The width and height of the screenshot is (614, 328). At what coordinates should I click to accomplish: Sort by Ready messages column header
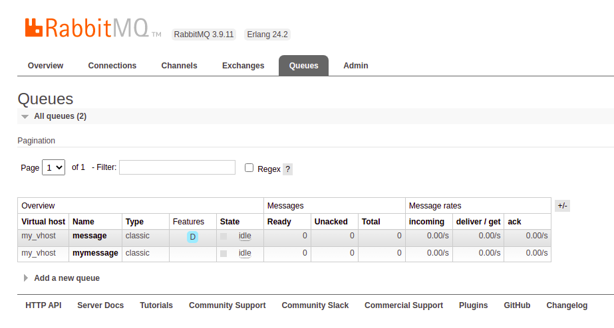click(279, 222)
